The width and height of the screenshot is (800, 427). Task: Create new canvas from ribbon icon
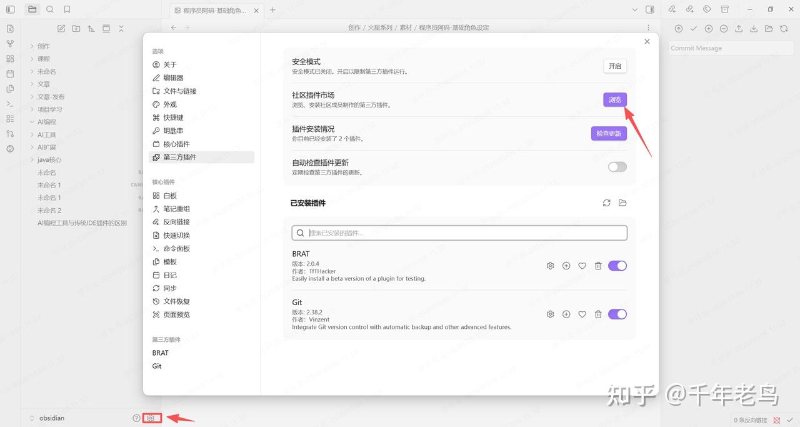coord(10,58)
